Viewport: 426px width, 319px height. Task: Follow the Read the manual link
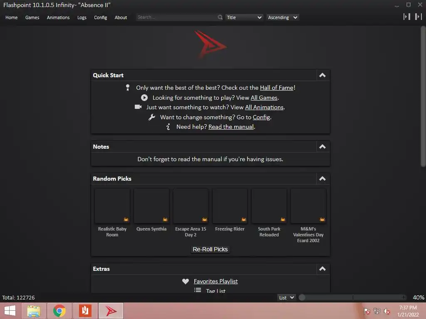[x=231, y=127]
